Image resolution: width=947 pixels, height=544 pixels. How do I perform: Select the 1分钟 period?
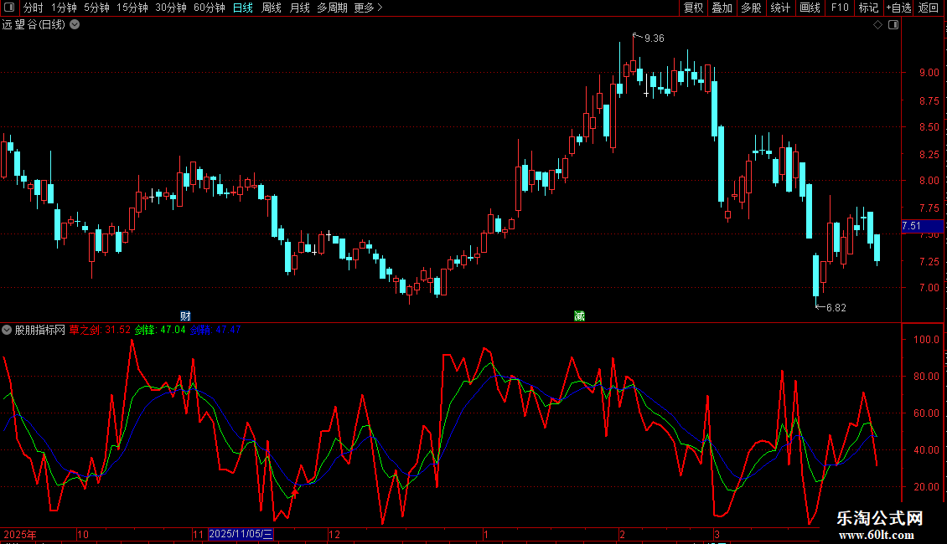[64, 8]
